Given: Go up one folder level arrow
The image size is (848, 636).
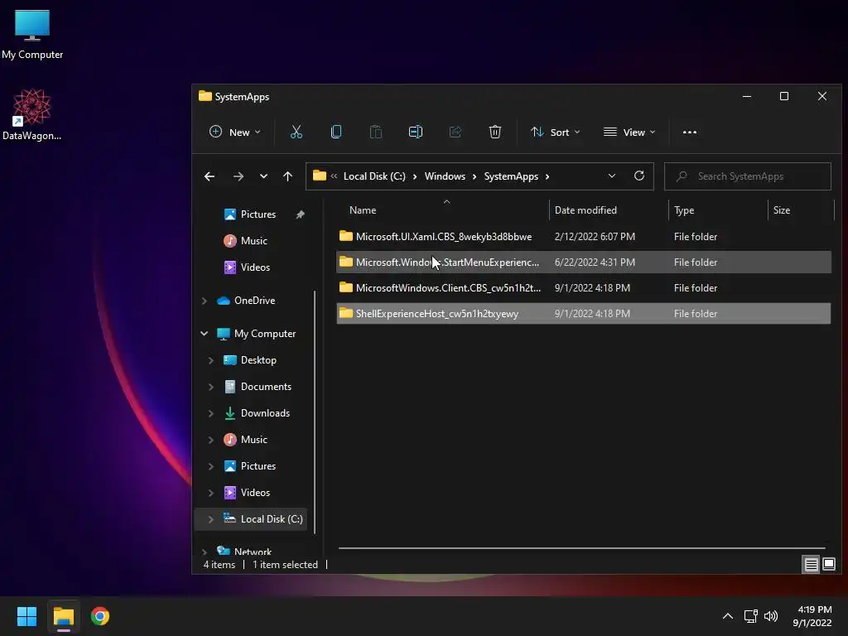Looking at the screenshot, I should point(287,176).
